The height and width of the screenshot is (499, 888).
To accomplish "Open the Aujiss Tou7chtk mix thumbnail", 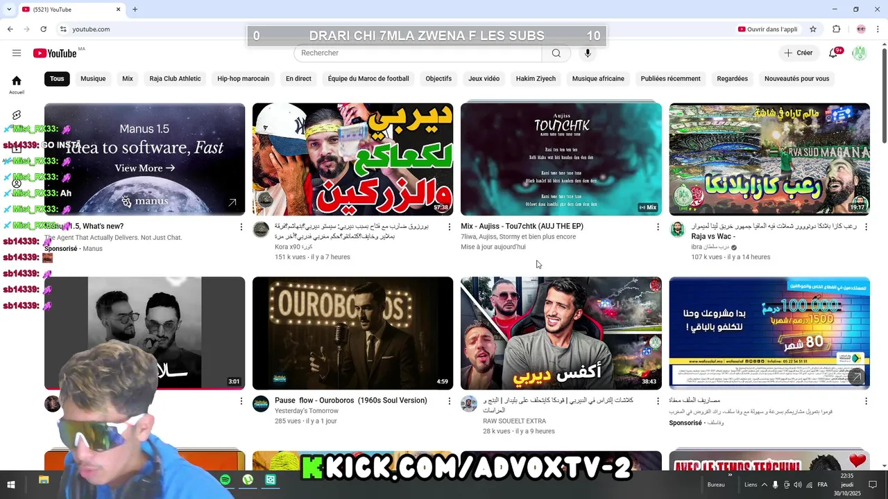I will (x=561, y=159).
